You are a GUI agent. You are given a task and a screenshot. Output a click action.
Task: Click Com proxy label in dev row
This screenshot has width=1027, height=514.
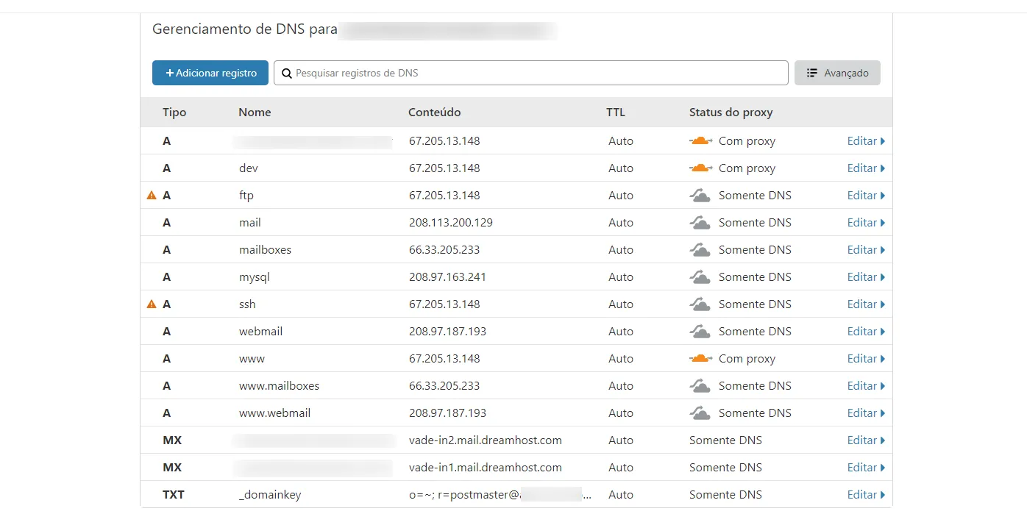point(747,168)
